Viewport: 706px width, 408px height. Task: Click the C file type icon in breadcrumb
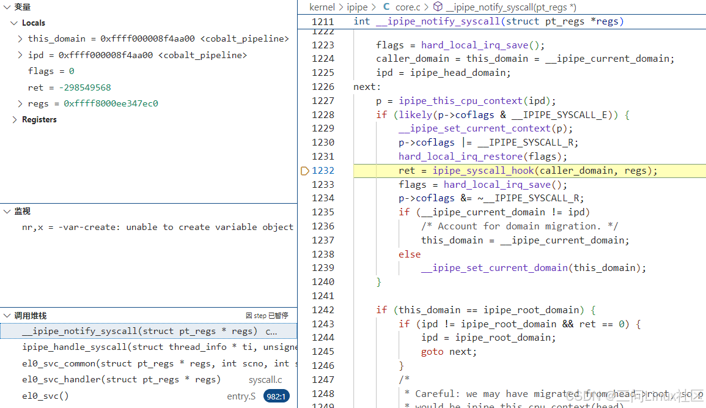tap(386, 7)
